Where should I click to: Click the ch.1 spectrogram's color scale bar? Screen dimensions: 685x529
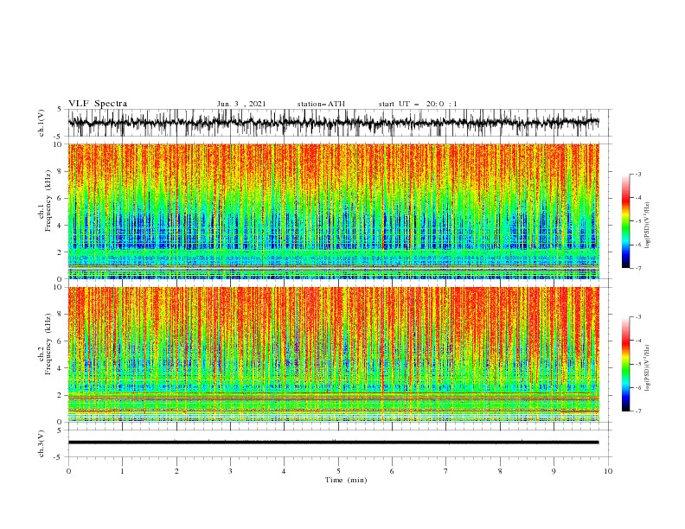(x=625, y=221)
